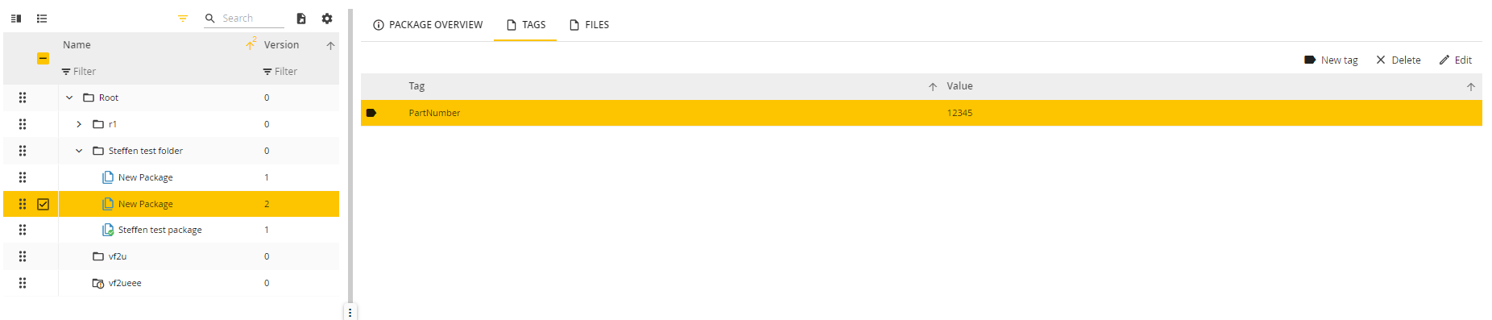Click the vertical dots splitter handle

(350, 313)
